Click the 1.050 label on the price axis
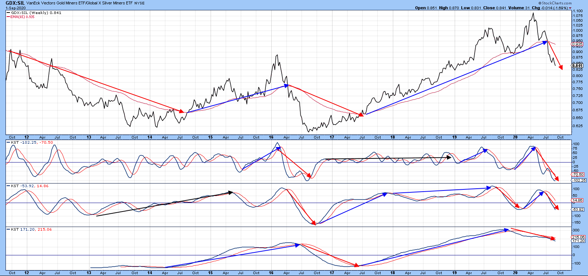This screenshot has width=588, height=276. click(x=578, y=21)
